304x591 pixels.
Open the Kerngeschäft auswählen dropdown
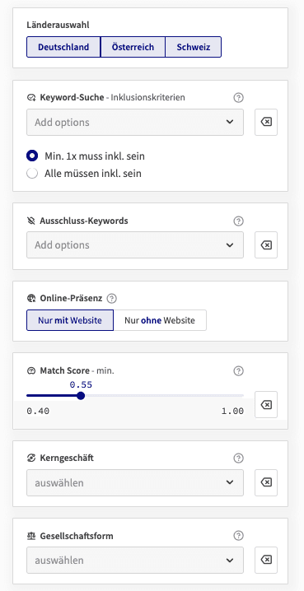pyautogui.click(x=135, y=483)
